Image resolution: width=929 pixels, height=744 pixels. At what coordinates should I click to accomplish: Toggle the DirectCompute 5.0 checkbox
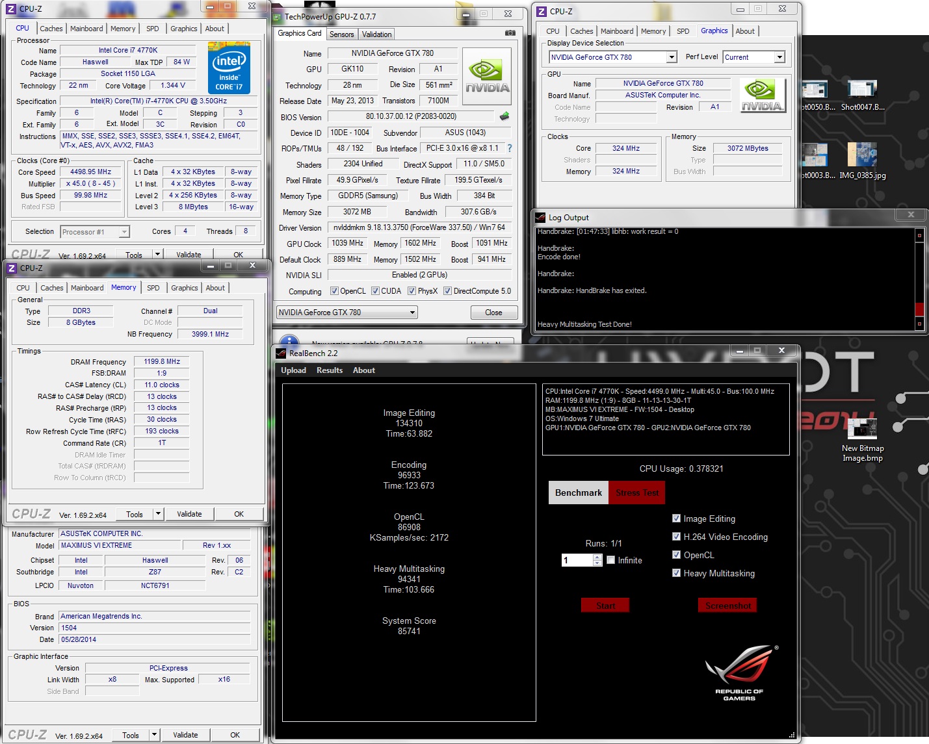(x=447, y=291)
